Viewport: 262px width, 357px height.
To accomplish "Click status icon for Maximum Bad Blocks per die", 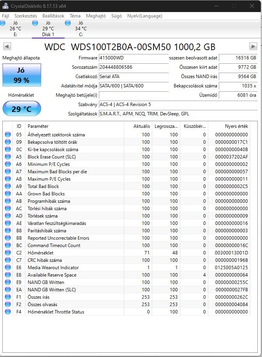I will (x=8, y=171).
